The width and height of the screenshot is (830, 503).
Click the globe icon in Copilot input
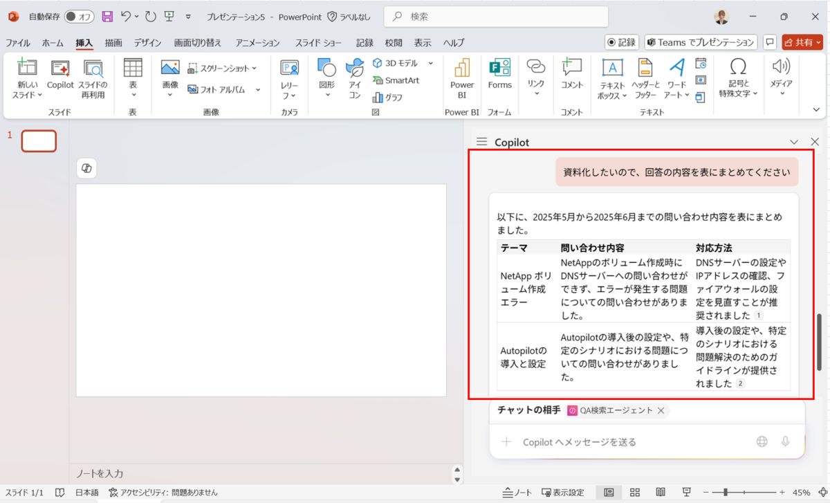click(x=762, y=441)
